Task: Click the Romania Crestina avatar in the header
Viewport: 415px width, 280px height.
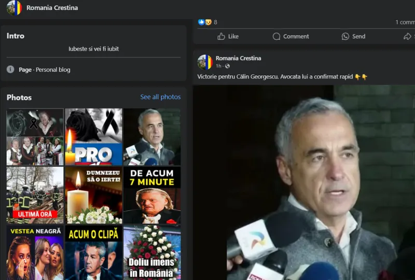Action: coord(14,8)
